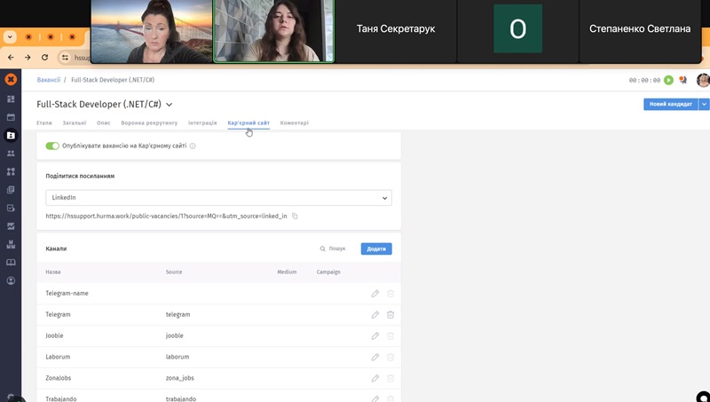Switch to the Воронка рекрутингу tab

[149, 122]
